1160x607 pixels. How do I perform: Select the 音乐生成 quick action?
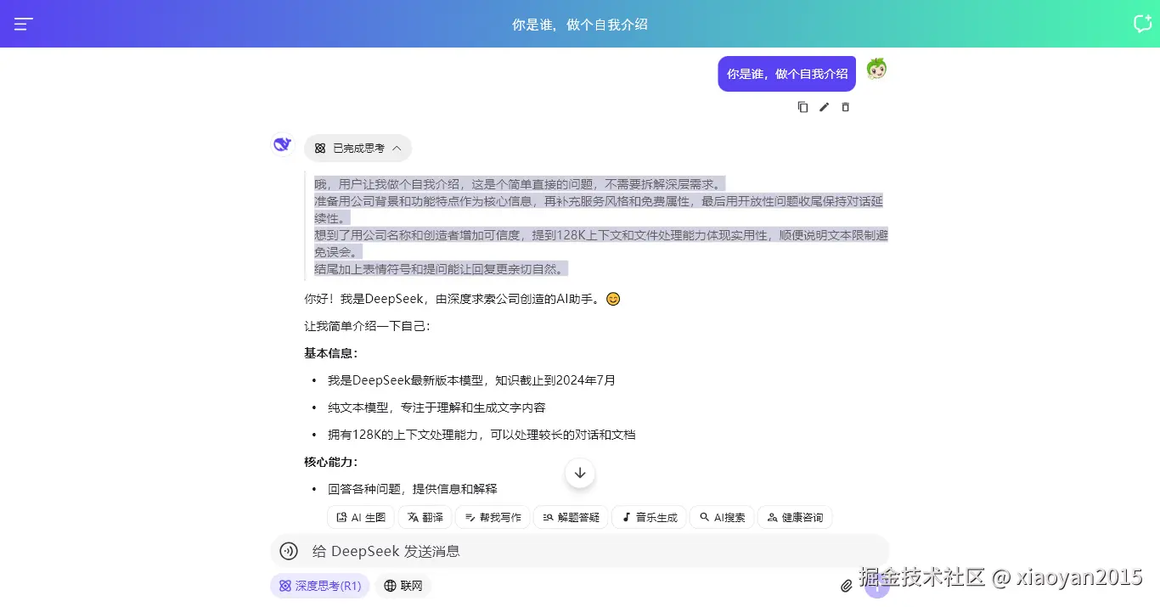click(x=648, y=517)
